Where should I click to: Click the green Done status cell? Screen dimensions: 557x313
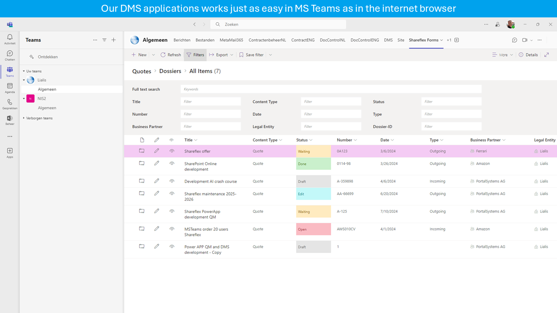(x=313, y=164)
